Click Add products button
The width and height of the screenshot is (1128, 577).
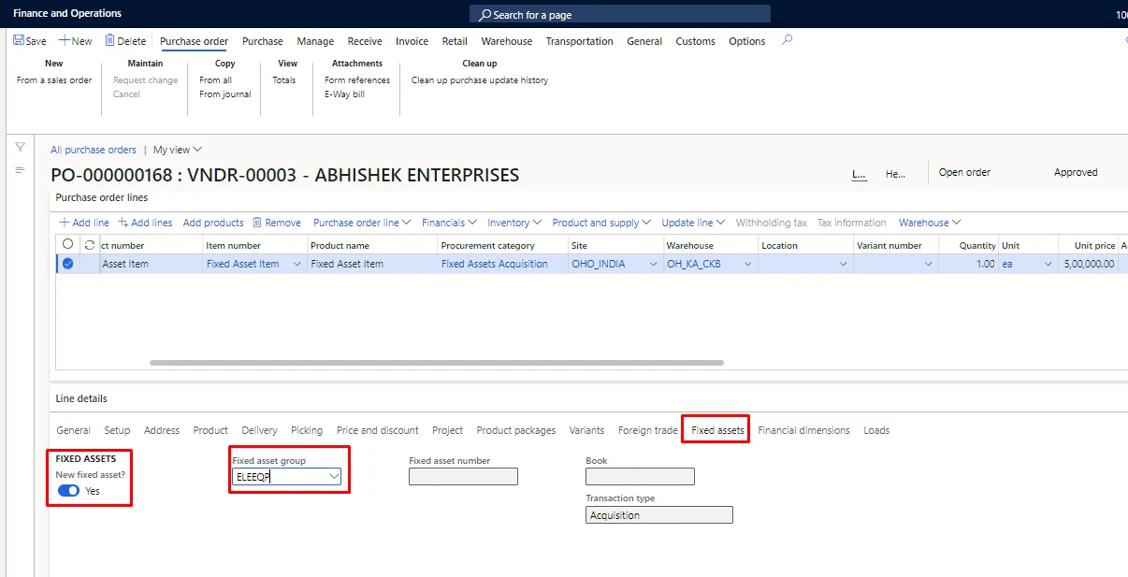click(213, 223)
